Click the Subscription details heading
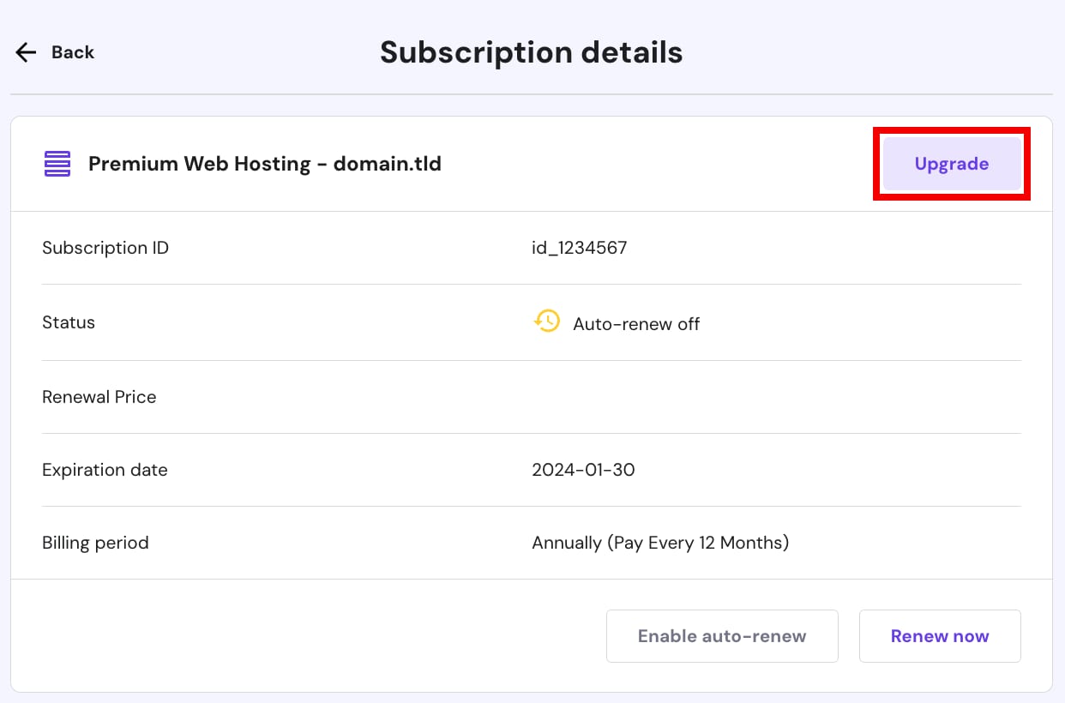Screen dimensions: 1065x703 [531, 52]
